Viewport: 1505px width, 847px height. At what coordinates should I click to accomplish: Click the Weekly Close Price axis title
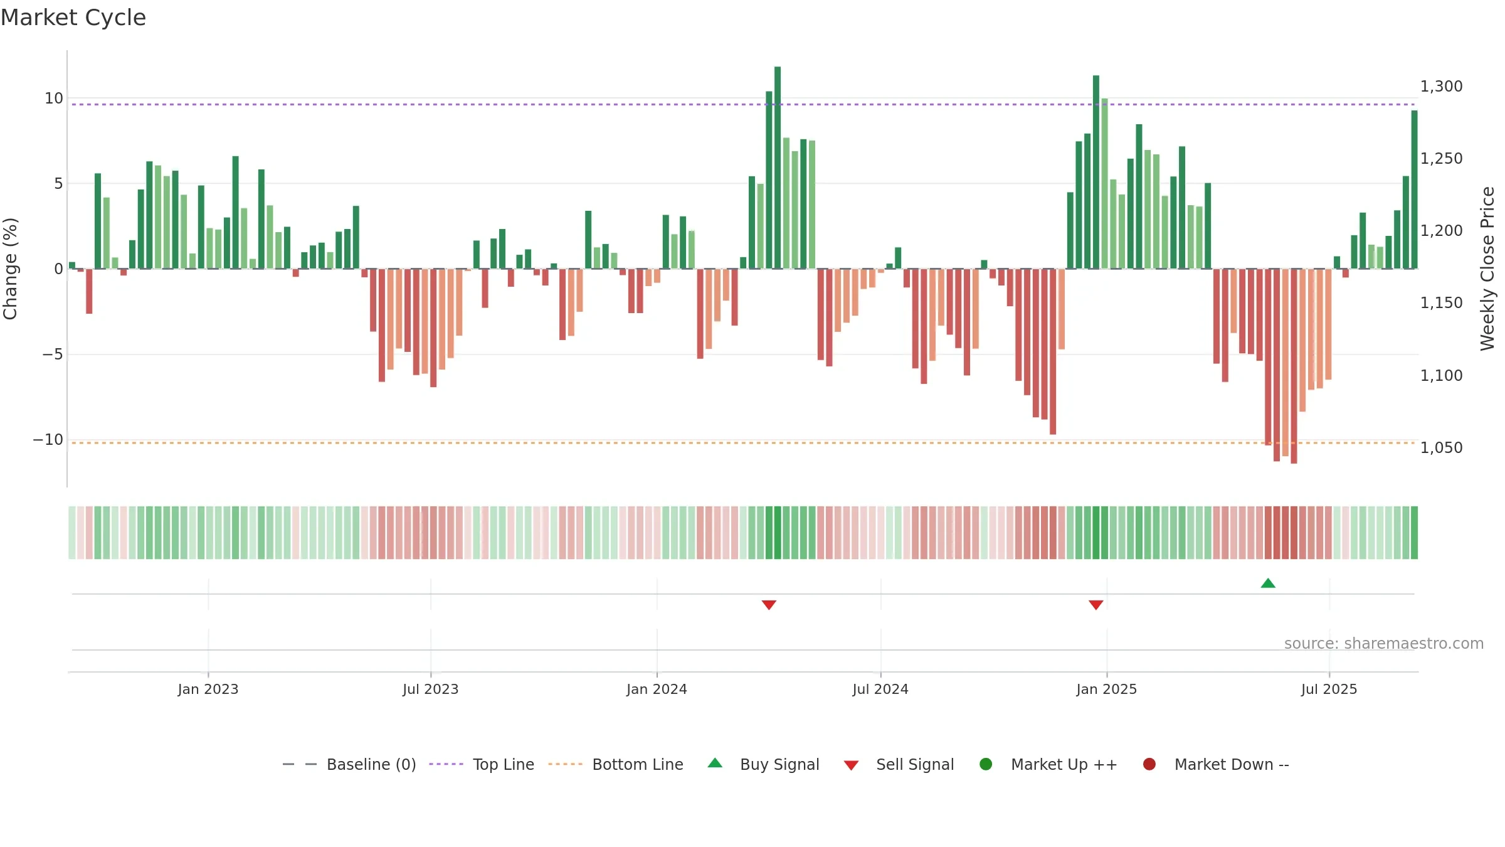click(x=1487, y=269)
